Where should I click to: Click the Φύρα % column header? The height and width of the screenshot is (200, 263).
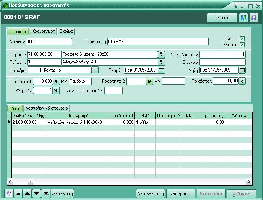(239, 116)
